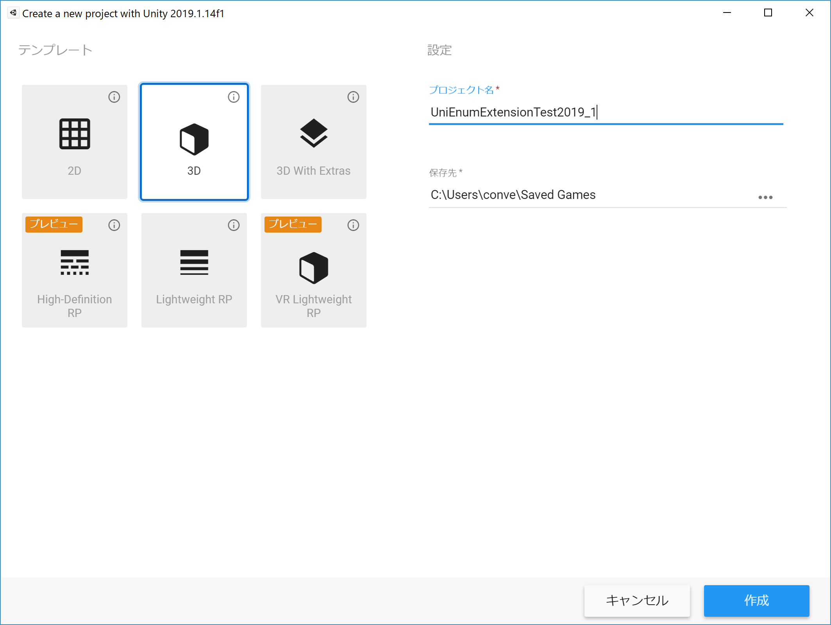Screen dimensions: 831x625
Task: Select the 3D template card
Action: coord(194,142)
